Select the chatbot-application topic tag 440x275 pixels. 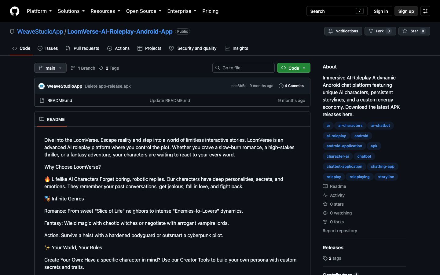tap(344, 167)
